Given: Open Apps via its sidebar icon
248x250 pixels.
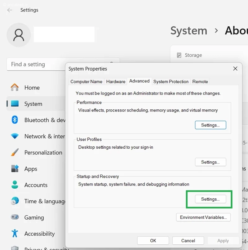Looking at the screenshot, I should [x=15, y=169].
